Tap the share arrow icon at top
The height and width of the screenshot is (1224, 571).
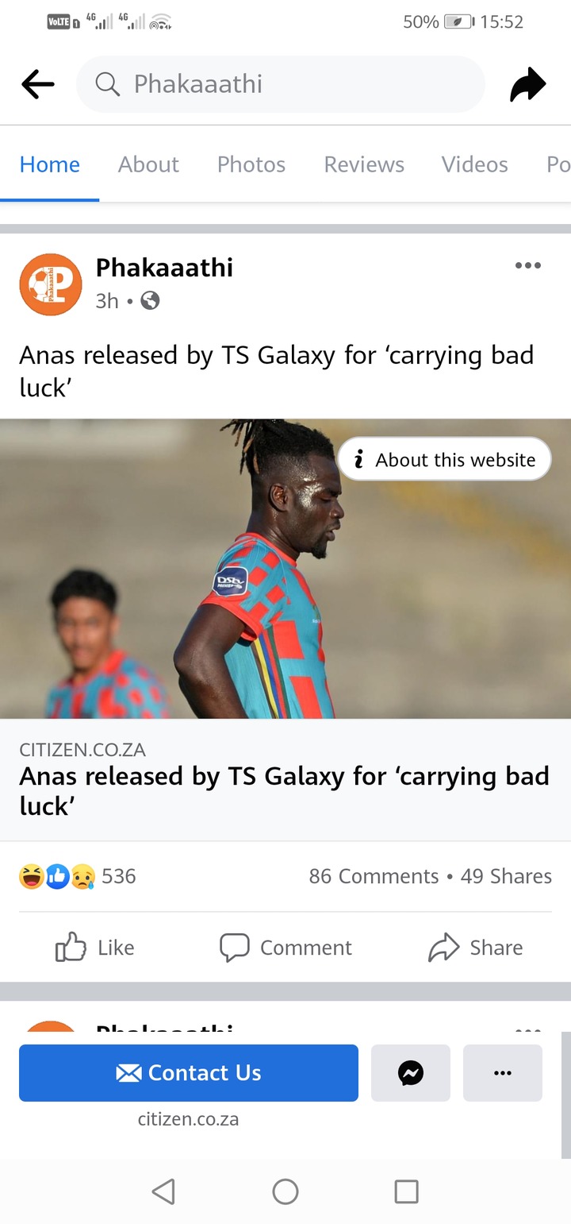[x=528, y=84]
